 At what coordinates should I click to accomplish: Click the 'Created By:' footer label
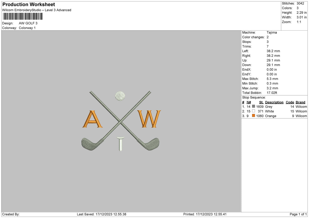pyautogui.click(x=11, y=214)
